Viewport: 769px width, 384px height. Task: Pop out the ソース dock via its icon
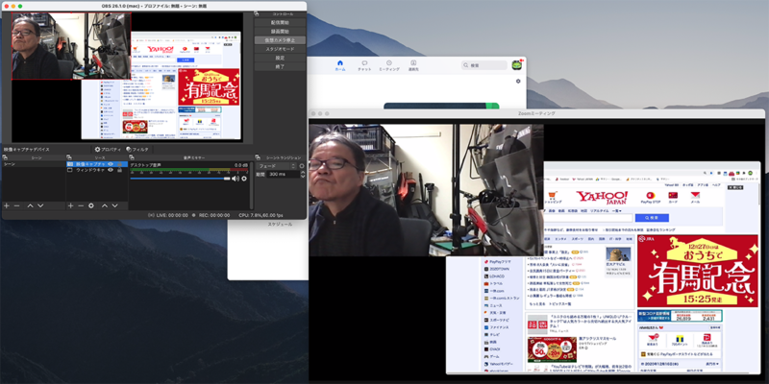click(x=68, y=157)
